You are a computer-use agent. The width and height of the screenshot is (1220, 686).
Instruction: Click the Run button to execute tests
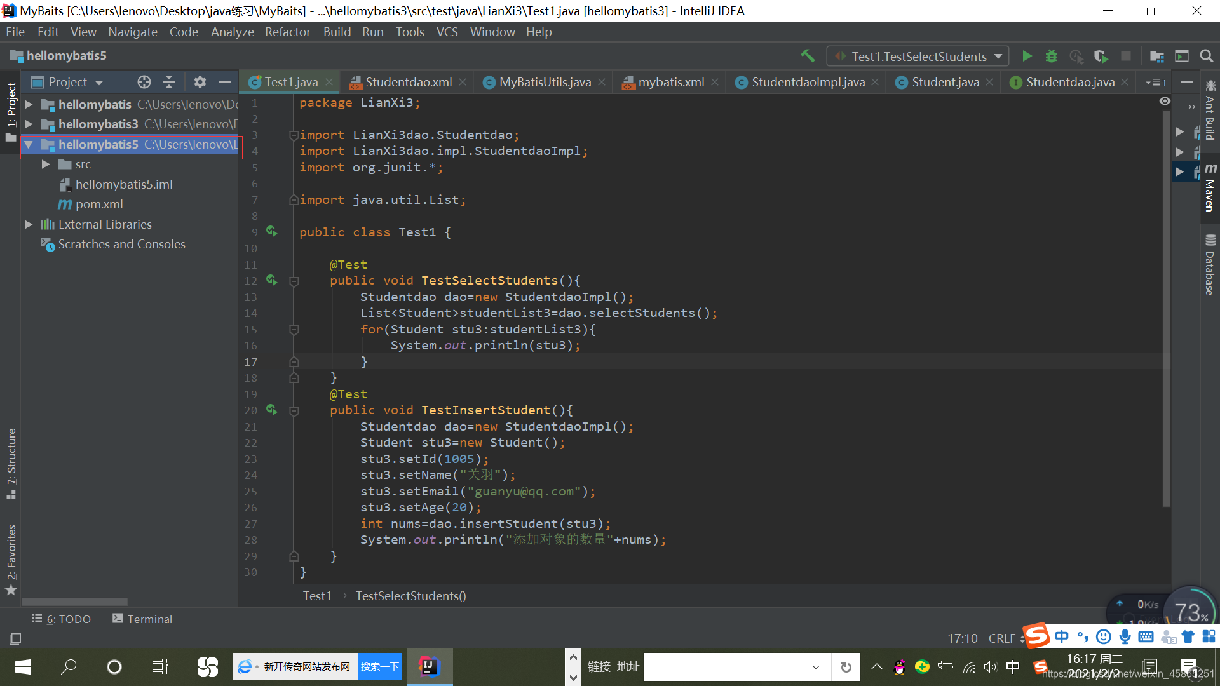(x=1026, y=56)
